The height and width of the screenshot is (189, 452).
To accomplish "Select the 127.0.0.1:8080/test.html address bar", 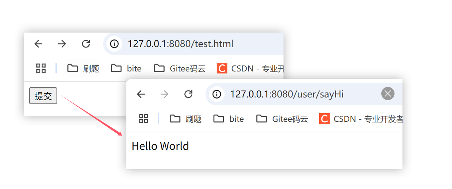I will point(194,44).
